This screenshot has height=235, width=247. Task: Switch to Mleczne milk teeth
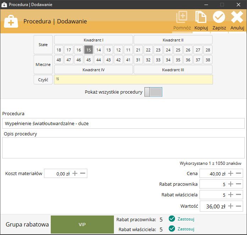43,65
